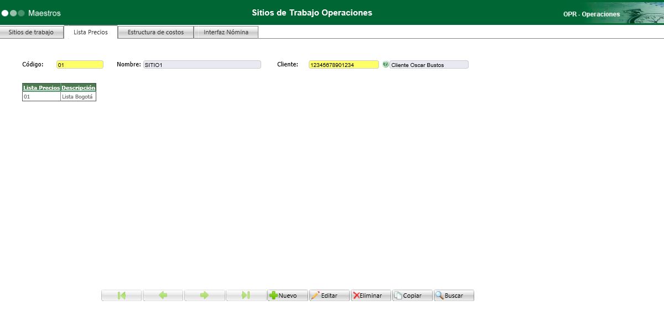
Task: Open the Estructura de costos tab
Action: click(x=155, y=32)
